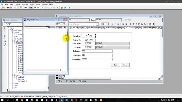Click the Zoom In magnifier icon

click(x=123, y=24)
